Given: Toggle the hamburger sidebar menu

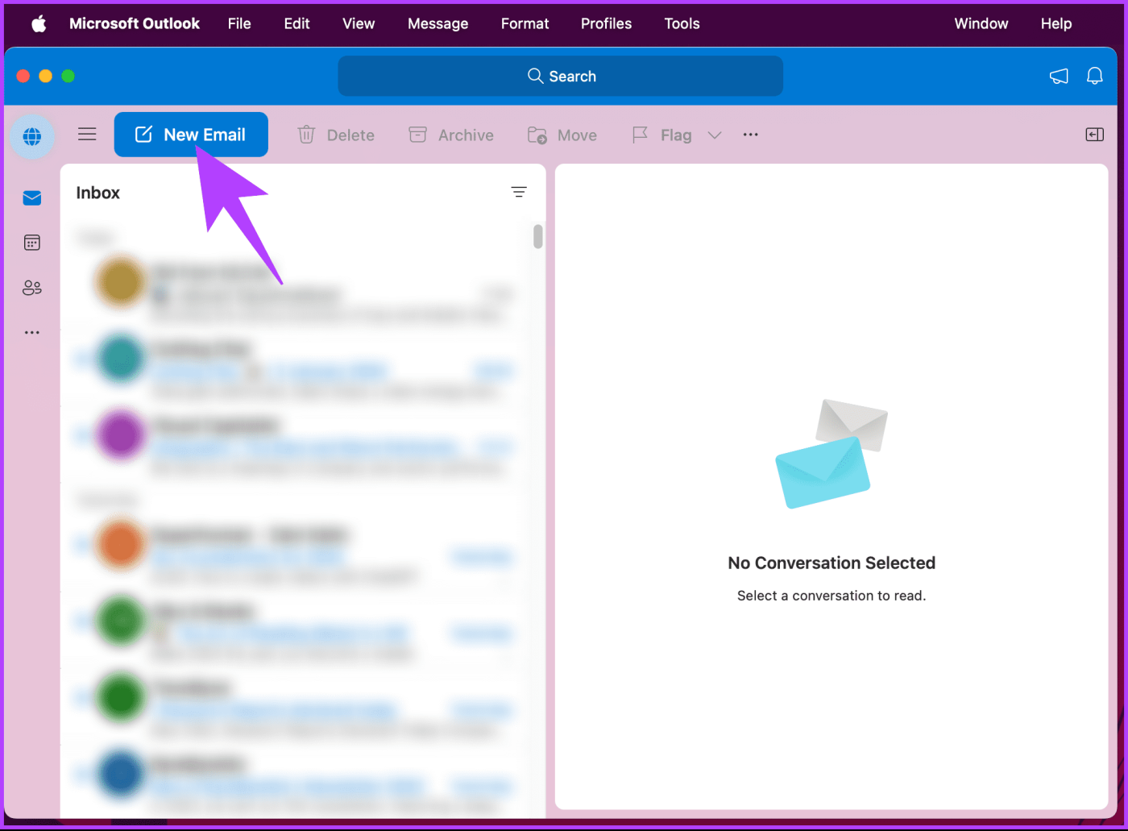Looking at the screenshot, I should (87, 134).
